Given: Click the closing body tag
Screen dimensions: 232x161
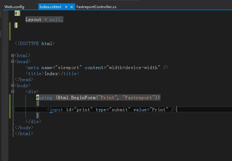Looking at the screenshot, I should click(24, 128).
